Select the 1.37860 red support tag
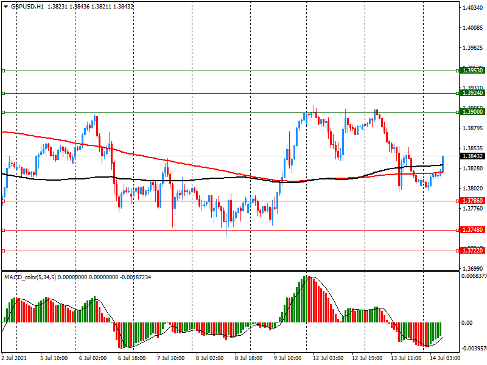 (x=472, y=200)
